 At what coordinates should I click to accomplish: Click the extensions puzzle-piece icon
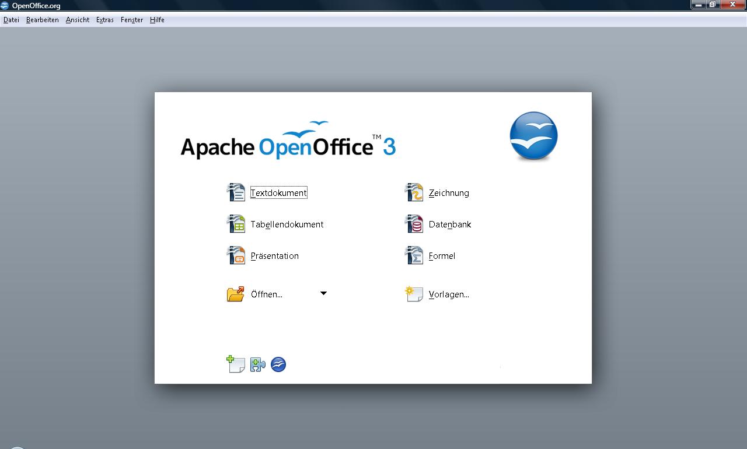258,365
